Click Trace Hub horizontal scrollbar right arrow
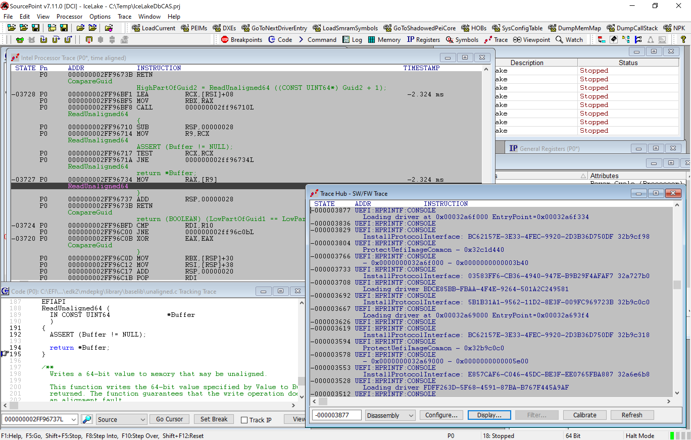Screen dimensions: 691x440 coord(669,402)
